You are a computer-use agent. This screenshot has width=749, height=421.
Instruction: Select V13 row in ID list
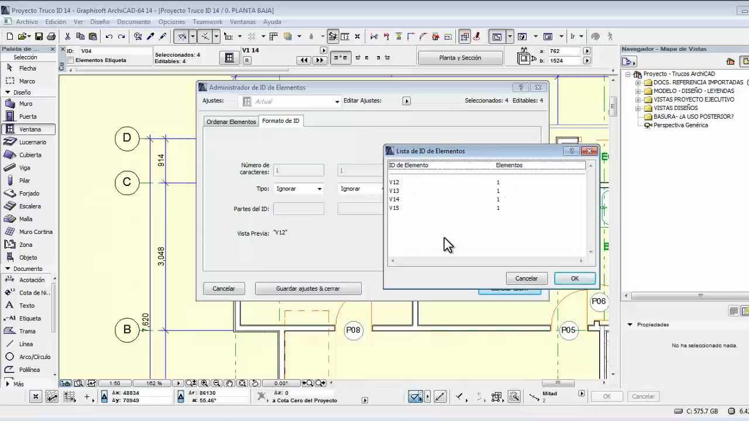[x=487, y=191]
